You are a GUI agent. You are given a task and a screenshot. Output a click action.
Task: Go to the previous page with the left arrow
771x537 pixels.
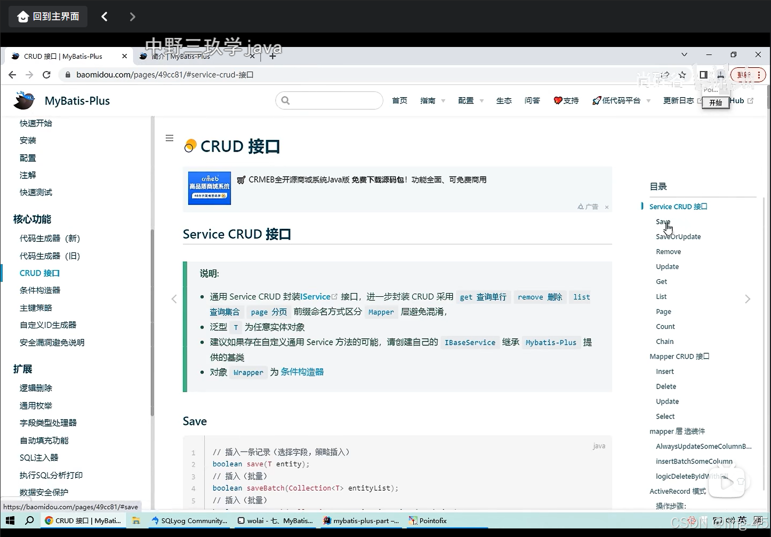pos(174,299)
